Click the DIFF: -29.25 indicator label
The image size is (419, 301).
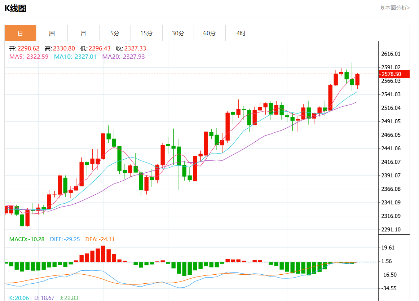65,239
